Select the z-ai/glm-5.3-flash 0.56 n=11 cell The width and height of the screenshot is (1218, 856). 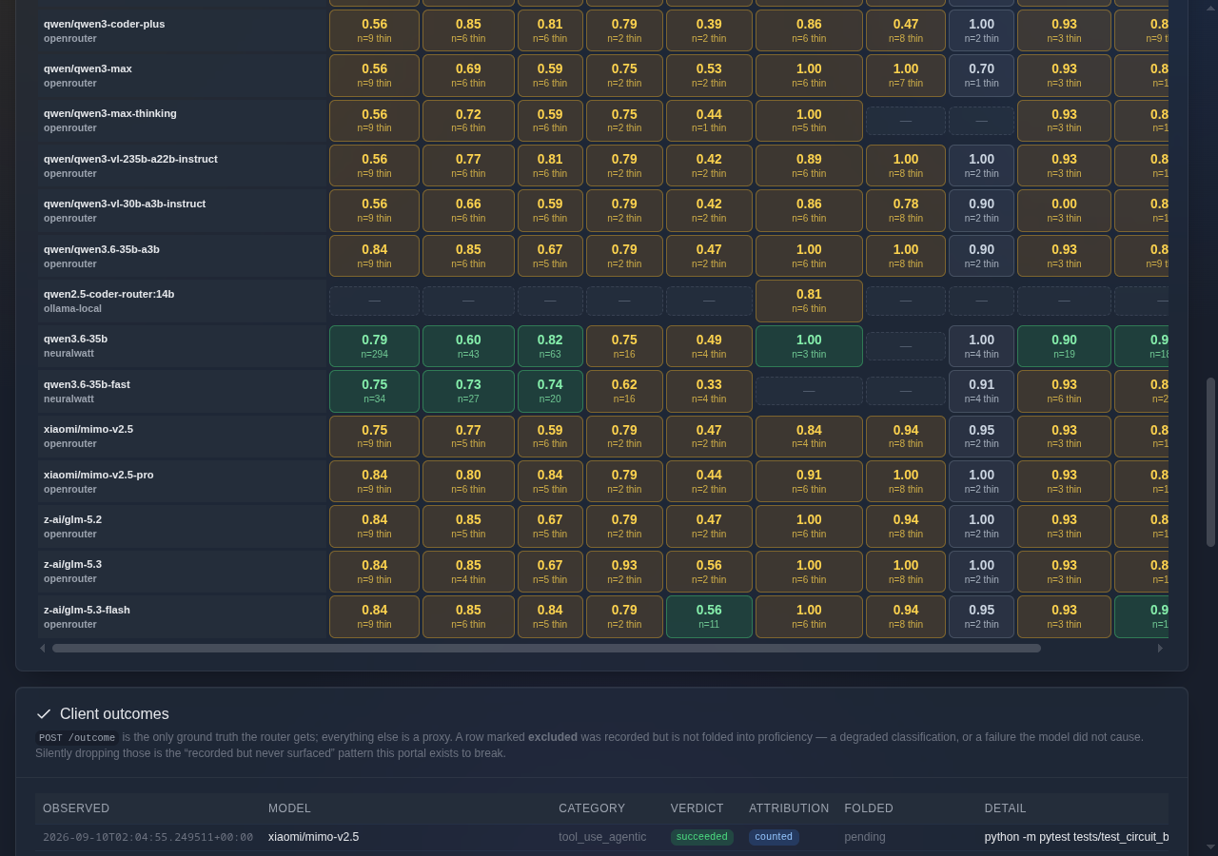pyautogui.click(x=709, y=616)
